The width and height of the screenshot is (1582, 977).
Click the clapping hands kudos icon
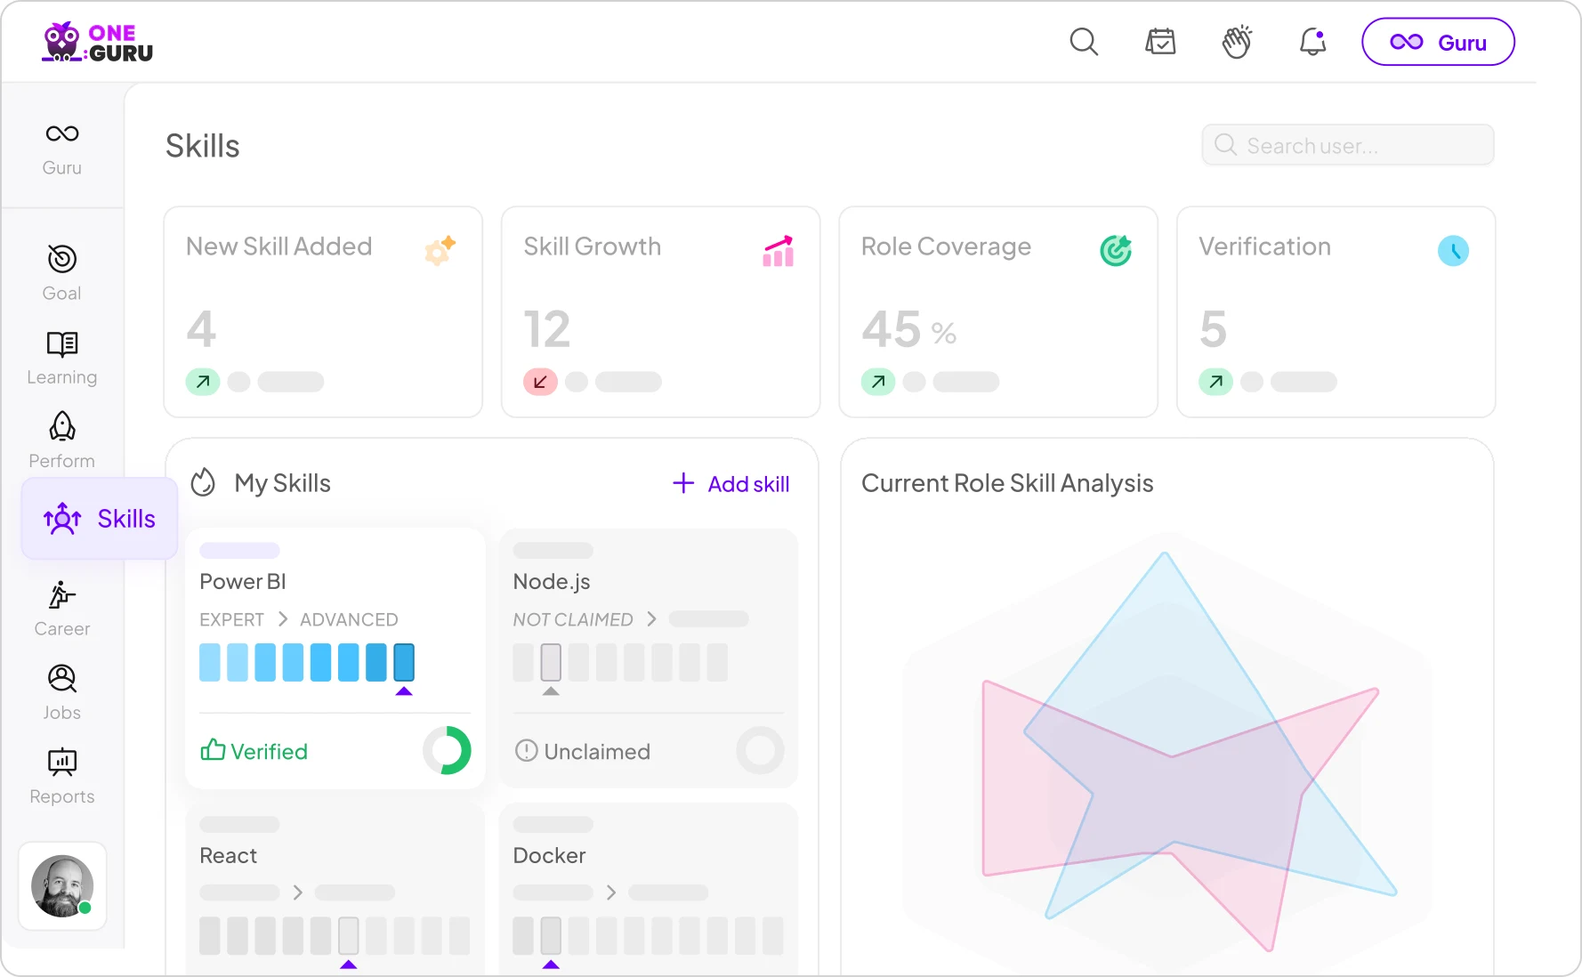[x=1237, y=42]
